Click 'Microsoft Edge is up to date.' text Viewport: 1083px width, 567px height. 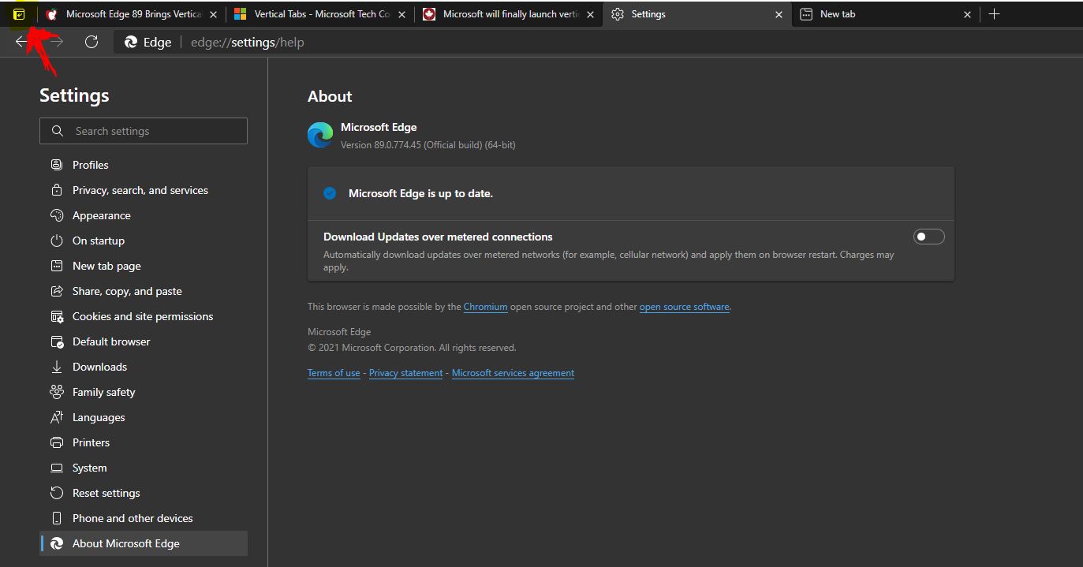click(420, 193)
